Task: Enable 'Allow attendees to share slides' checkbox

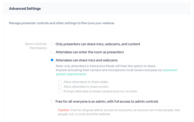Action: coord(60,82)
